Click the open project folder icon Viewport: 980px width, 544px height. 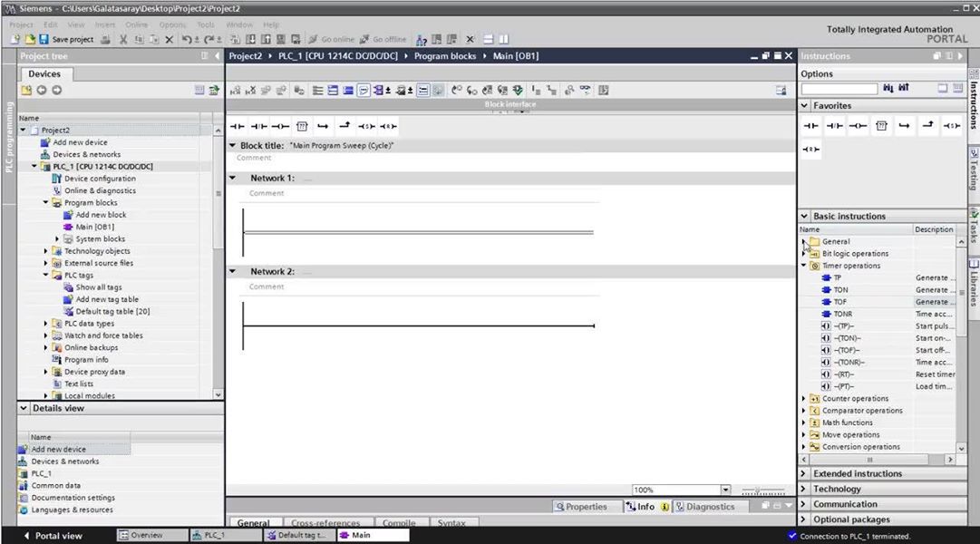coord(29,39)
